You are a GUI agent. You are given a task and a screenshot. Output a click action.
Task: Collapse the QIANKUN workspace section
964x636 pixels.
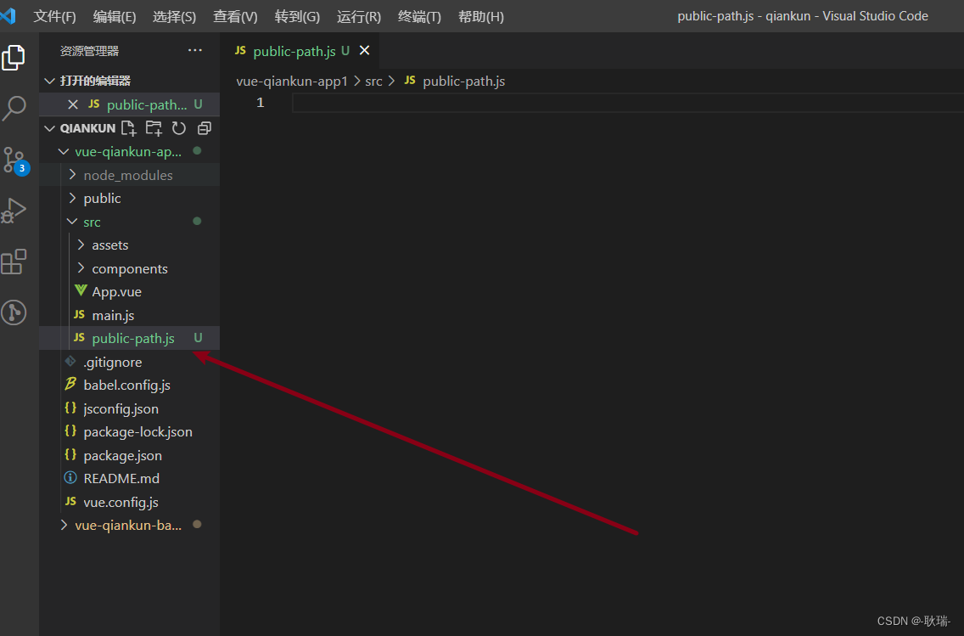click(50, 128)
